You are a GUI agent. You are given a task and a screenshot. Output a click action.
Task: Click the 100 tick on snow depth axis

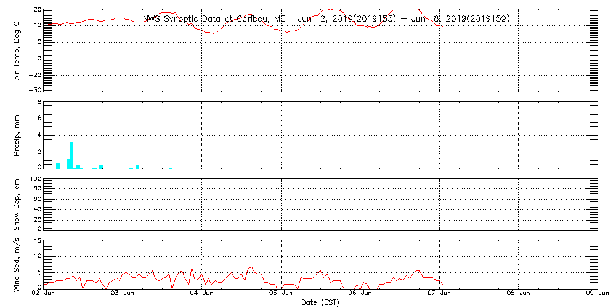35,179
